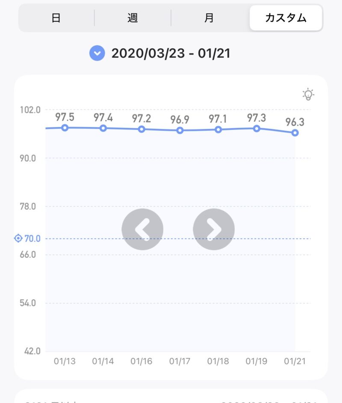Switch to the 日 tab
The image size is (342, 403).
pyautogui.click(x=56, y=18)
